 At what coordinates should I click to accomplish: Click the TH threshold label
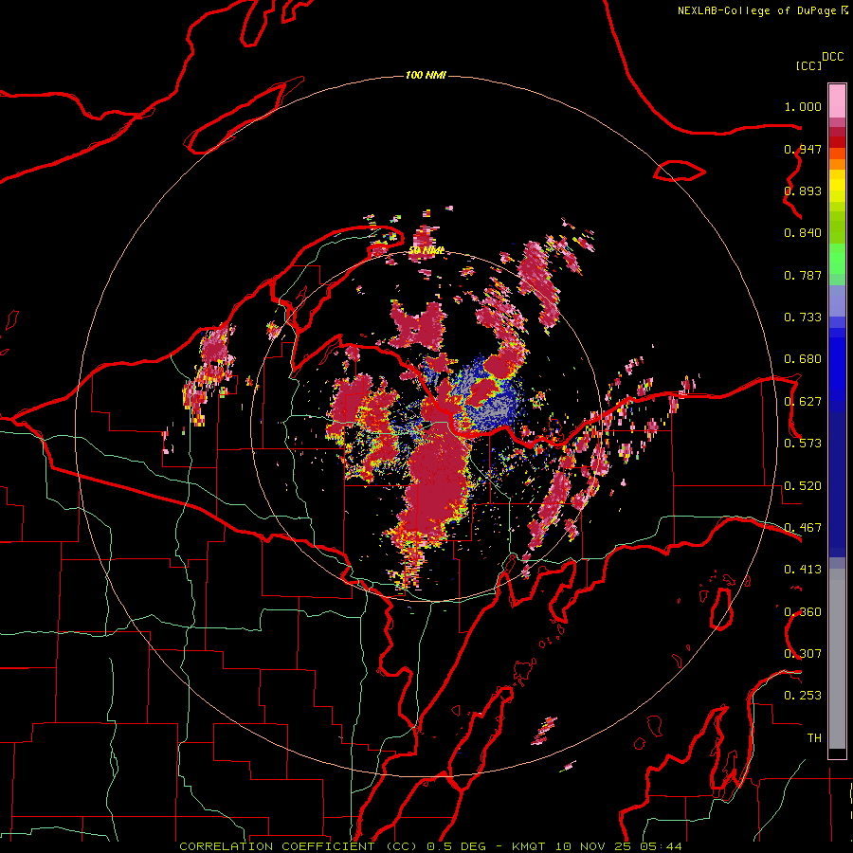pyautogui.click(x=814, y=738)
